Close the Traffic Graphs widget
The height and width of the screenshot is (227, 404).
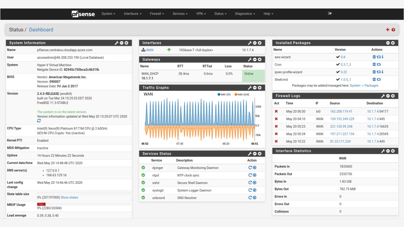tap(260, 88)
